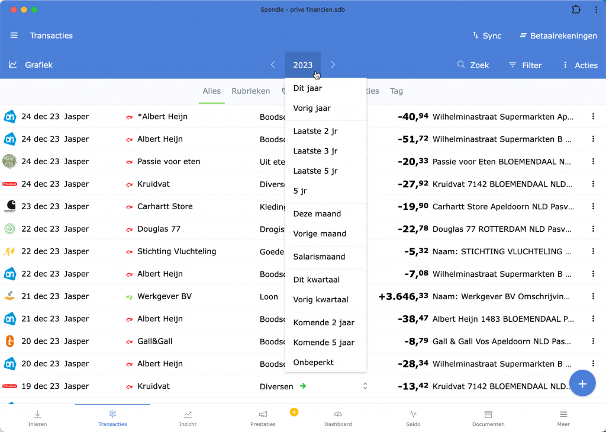
Task: Go to previous year with left chevron
Action: pos(273,65)
